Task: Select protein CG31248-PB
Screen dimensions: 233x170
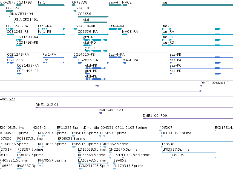Action: point(10,63)
